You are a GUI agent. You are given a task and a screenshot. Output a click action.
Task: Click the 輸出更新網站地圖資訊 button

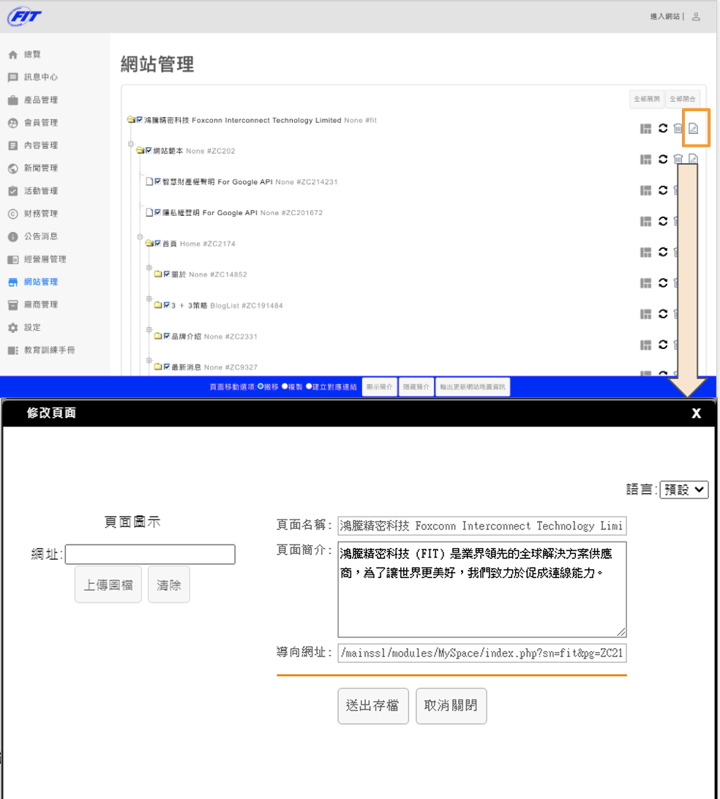473,387
